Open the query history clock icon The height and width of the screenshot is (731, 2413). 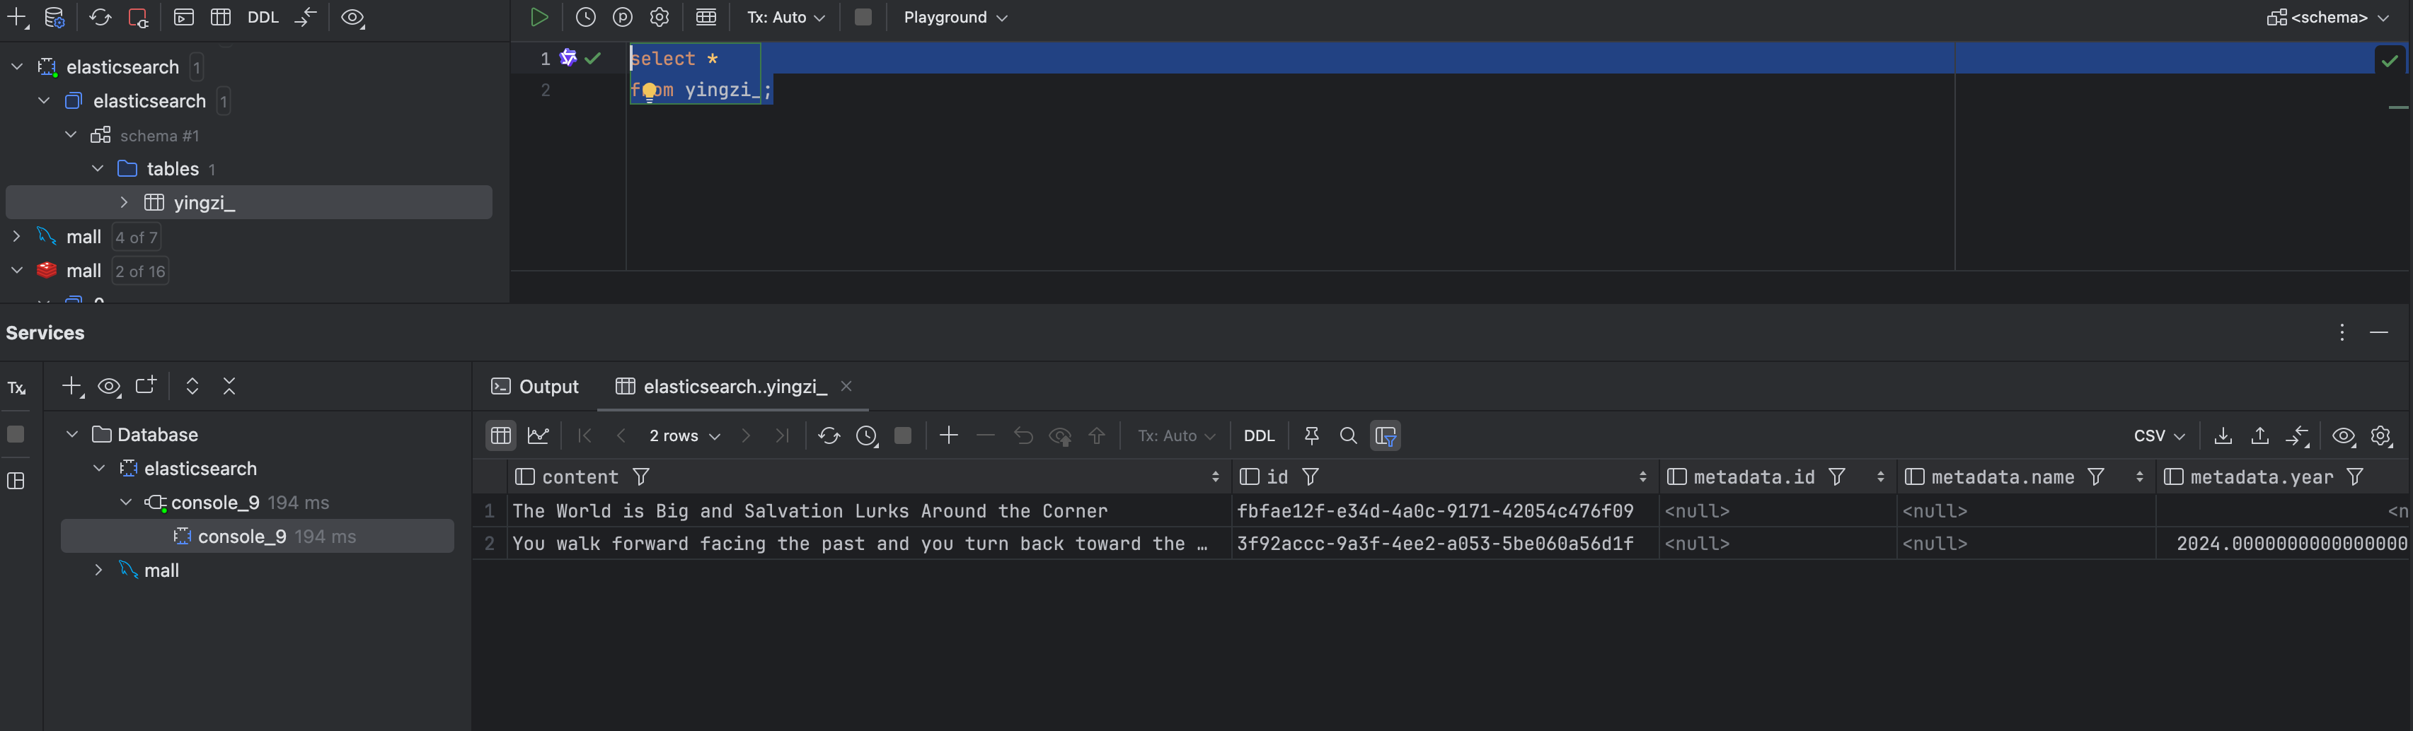[585, 17]
